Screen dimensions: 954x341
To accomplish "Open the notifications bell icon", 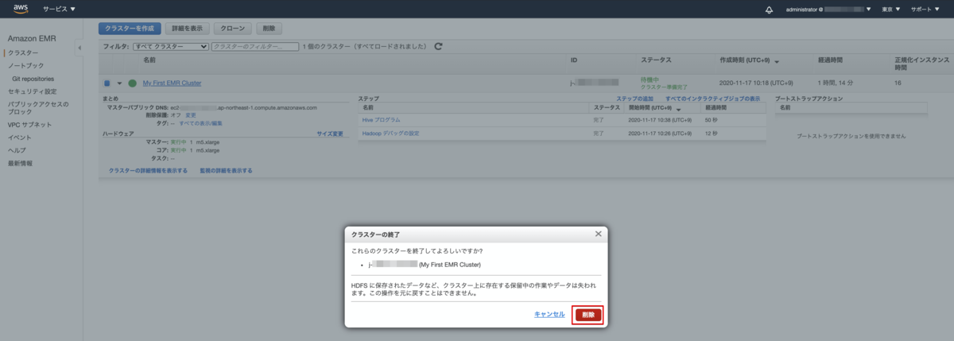I will [769, 10].
